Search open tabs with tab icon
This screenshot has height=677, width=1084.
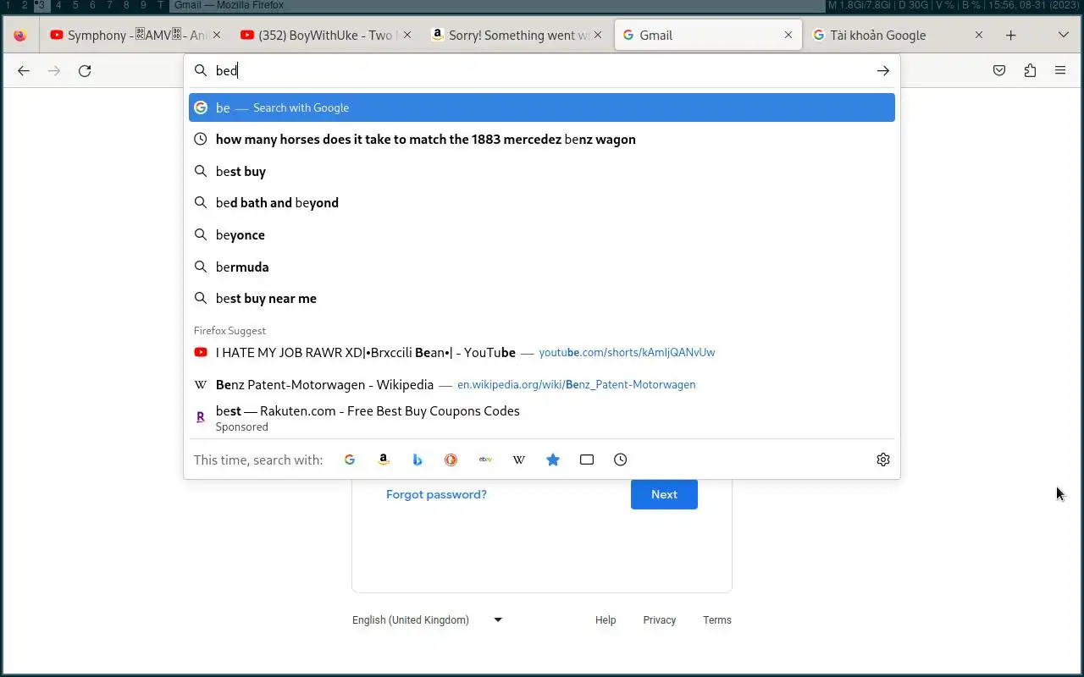coord(587,460)
